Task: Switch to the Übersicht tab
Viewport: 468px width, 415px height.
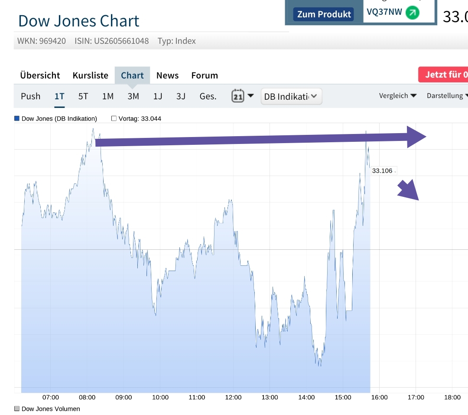Action: [x=40, y=75]
